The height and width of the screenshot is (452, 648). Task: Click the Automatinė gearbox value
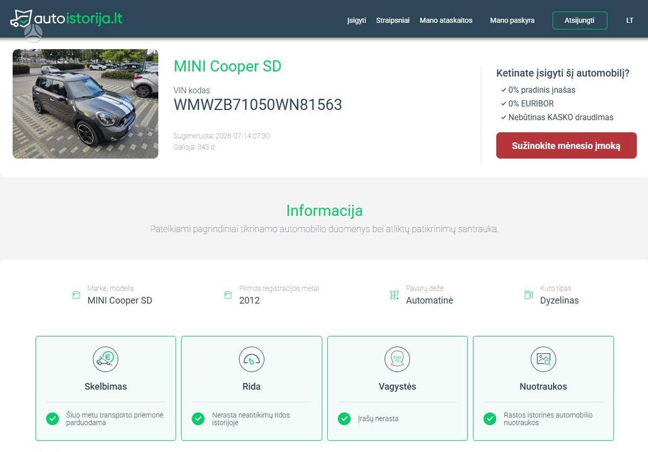429,300
